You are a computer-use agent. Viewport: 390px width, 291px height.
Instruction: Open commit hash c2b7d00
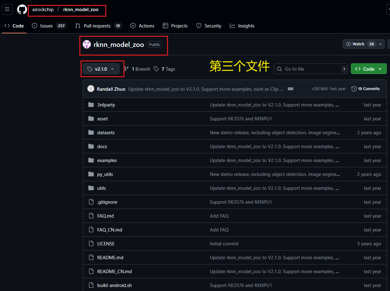pyautogui.click(x=320, y=89)
